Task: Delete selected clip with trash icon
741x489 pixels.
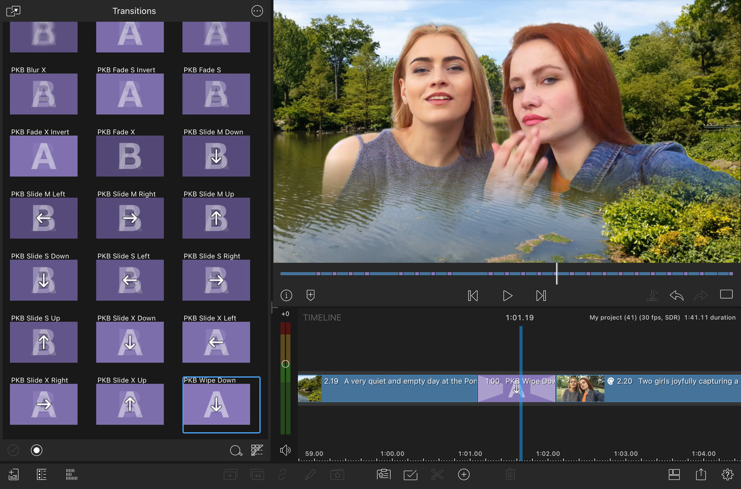Action: 510,475
